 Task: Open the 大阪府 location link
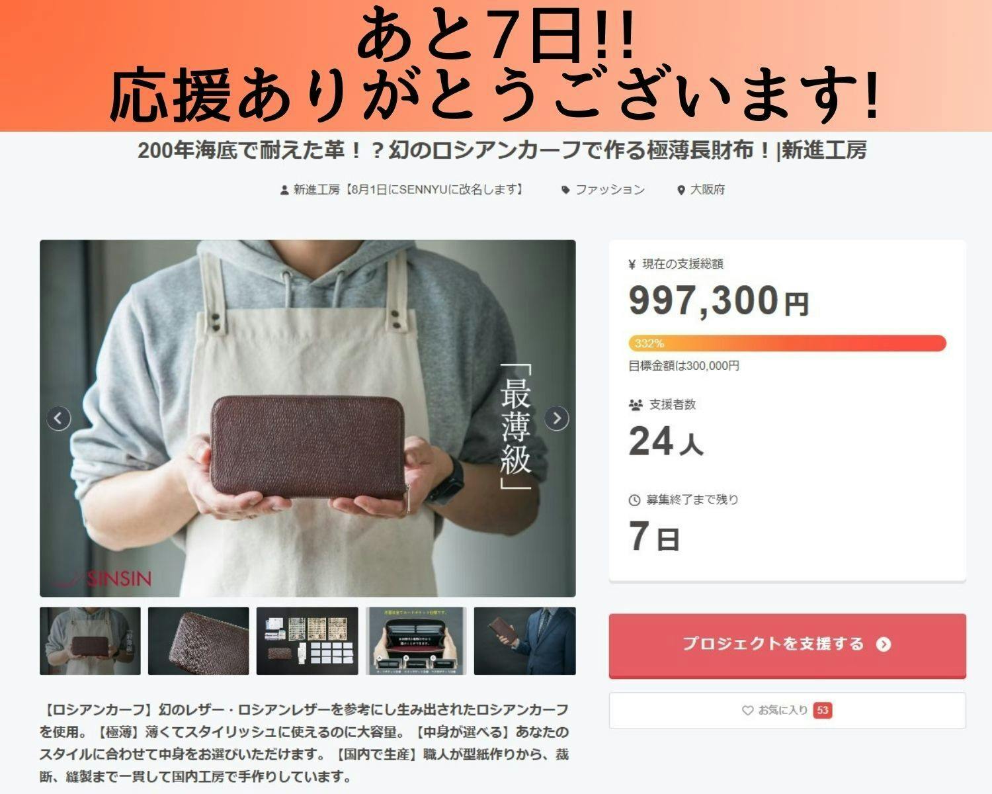[708, 190]
